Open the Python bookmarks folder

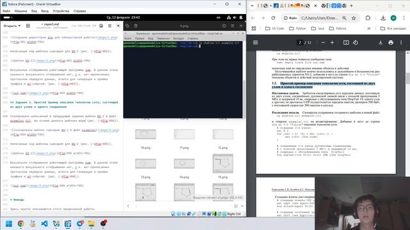point(297,28)
